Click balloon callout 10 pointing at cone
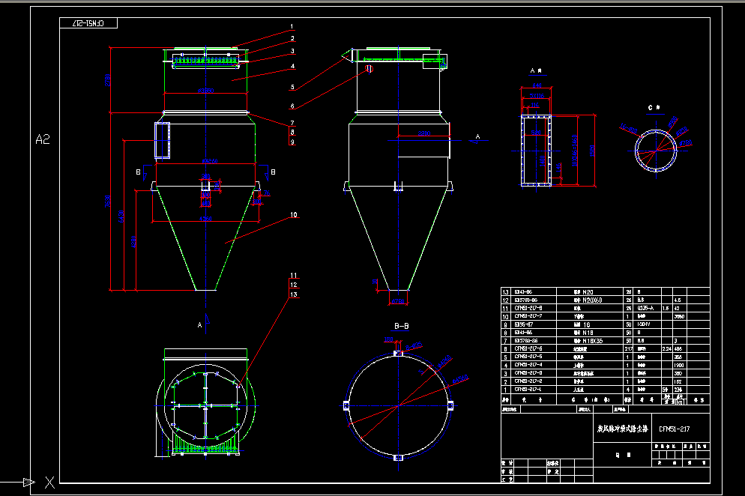This screenshot has height=496, width=745. pyautogui.click(x=293, y=214)
